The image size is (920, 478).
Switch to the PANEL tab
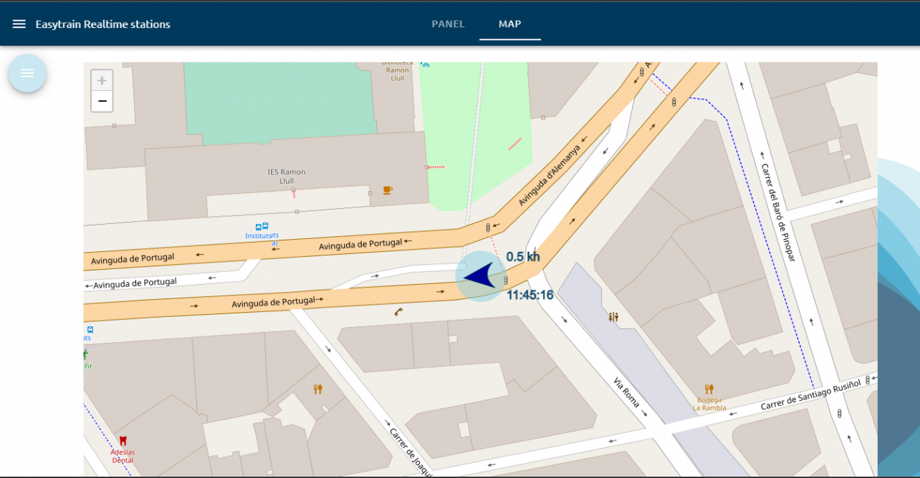coord(448,24)
